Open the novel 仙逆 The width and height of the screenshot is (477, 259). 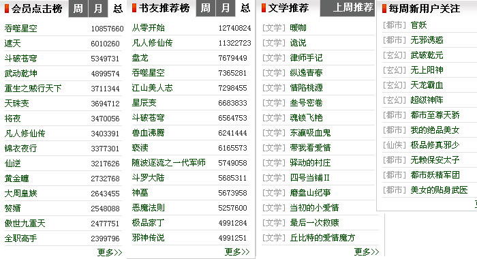pyautogui.click(x=13, y=164)
